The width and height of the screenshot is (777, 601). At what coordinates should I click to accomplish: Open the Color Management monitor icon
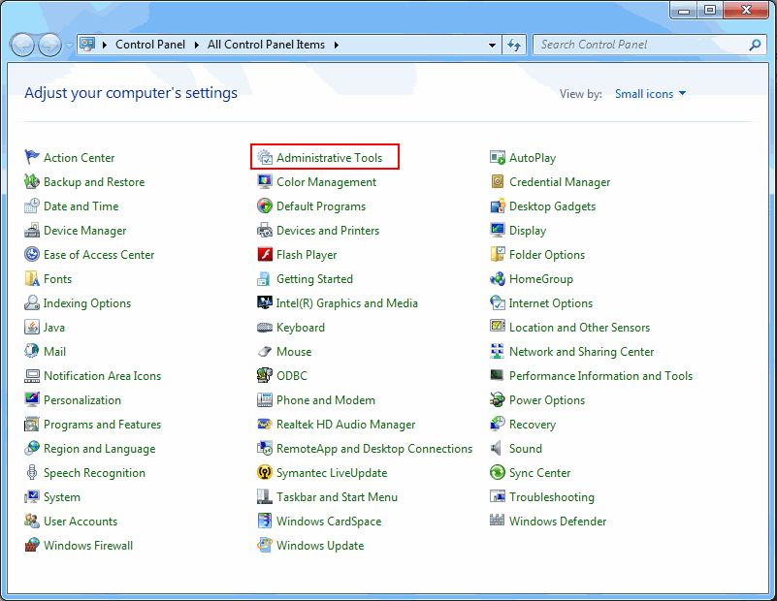pos(265,181)
